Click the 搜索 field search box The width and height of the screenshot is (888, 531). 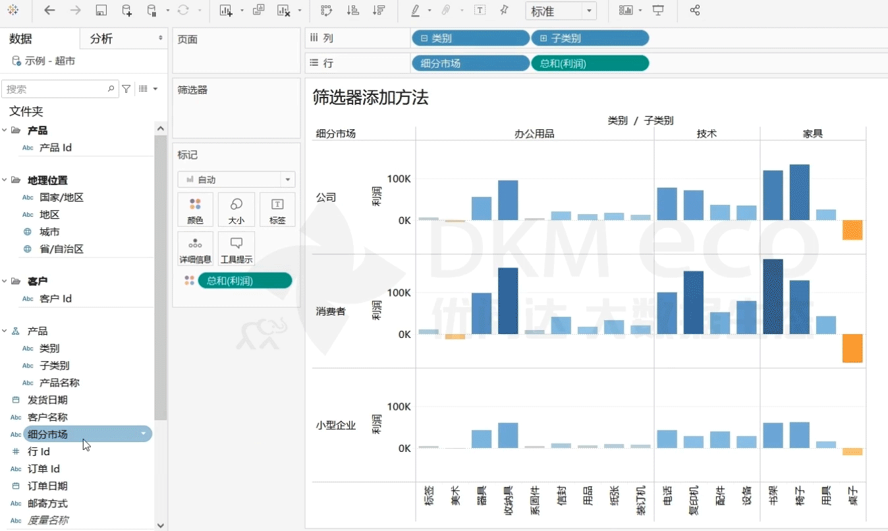click(x=56, y=89)
